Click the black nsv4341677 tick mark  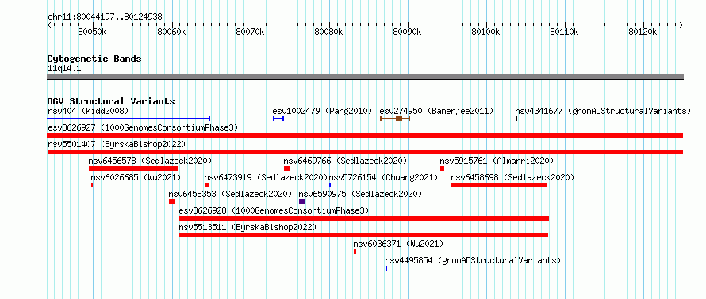click(x=516, y=119)
